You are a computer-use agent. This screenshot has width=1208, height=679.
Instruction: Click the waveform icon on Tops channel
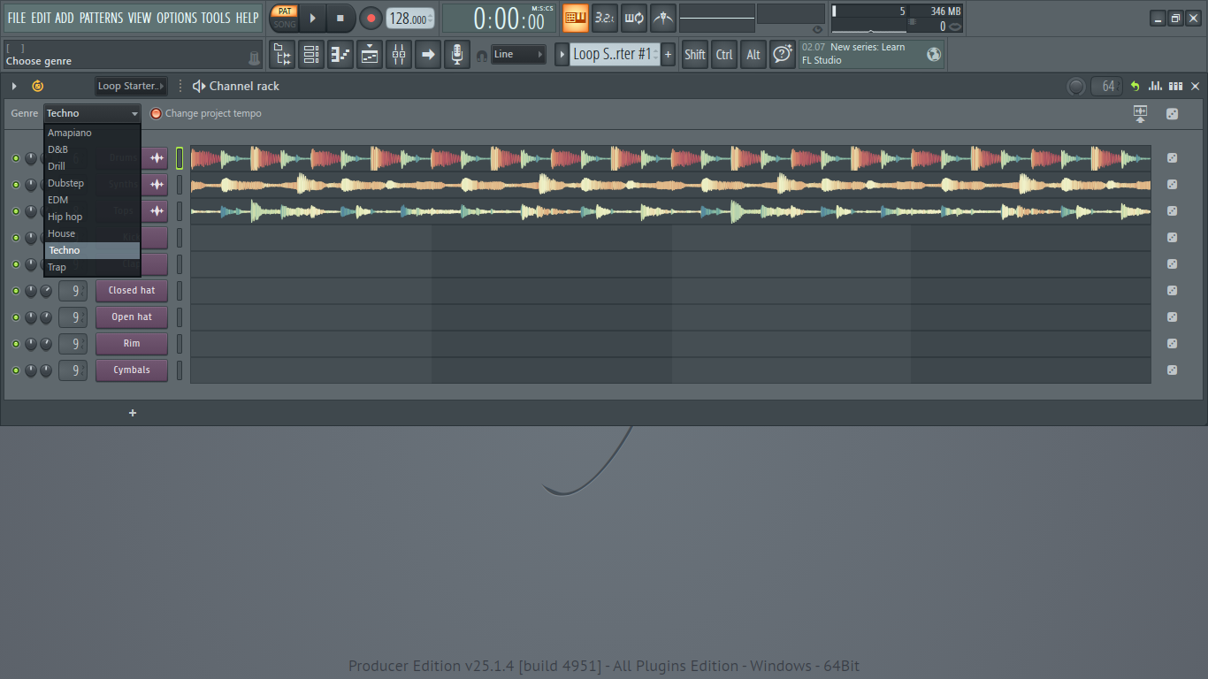(157, 211)
